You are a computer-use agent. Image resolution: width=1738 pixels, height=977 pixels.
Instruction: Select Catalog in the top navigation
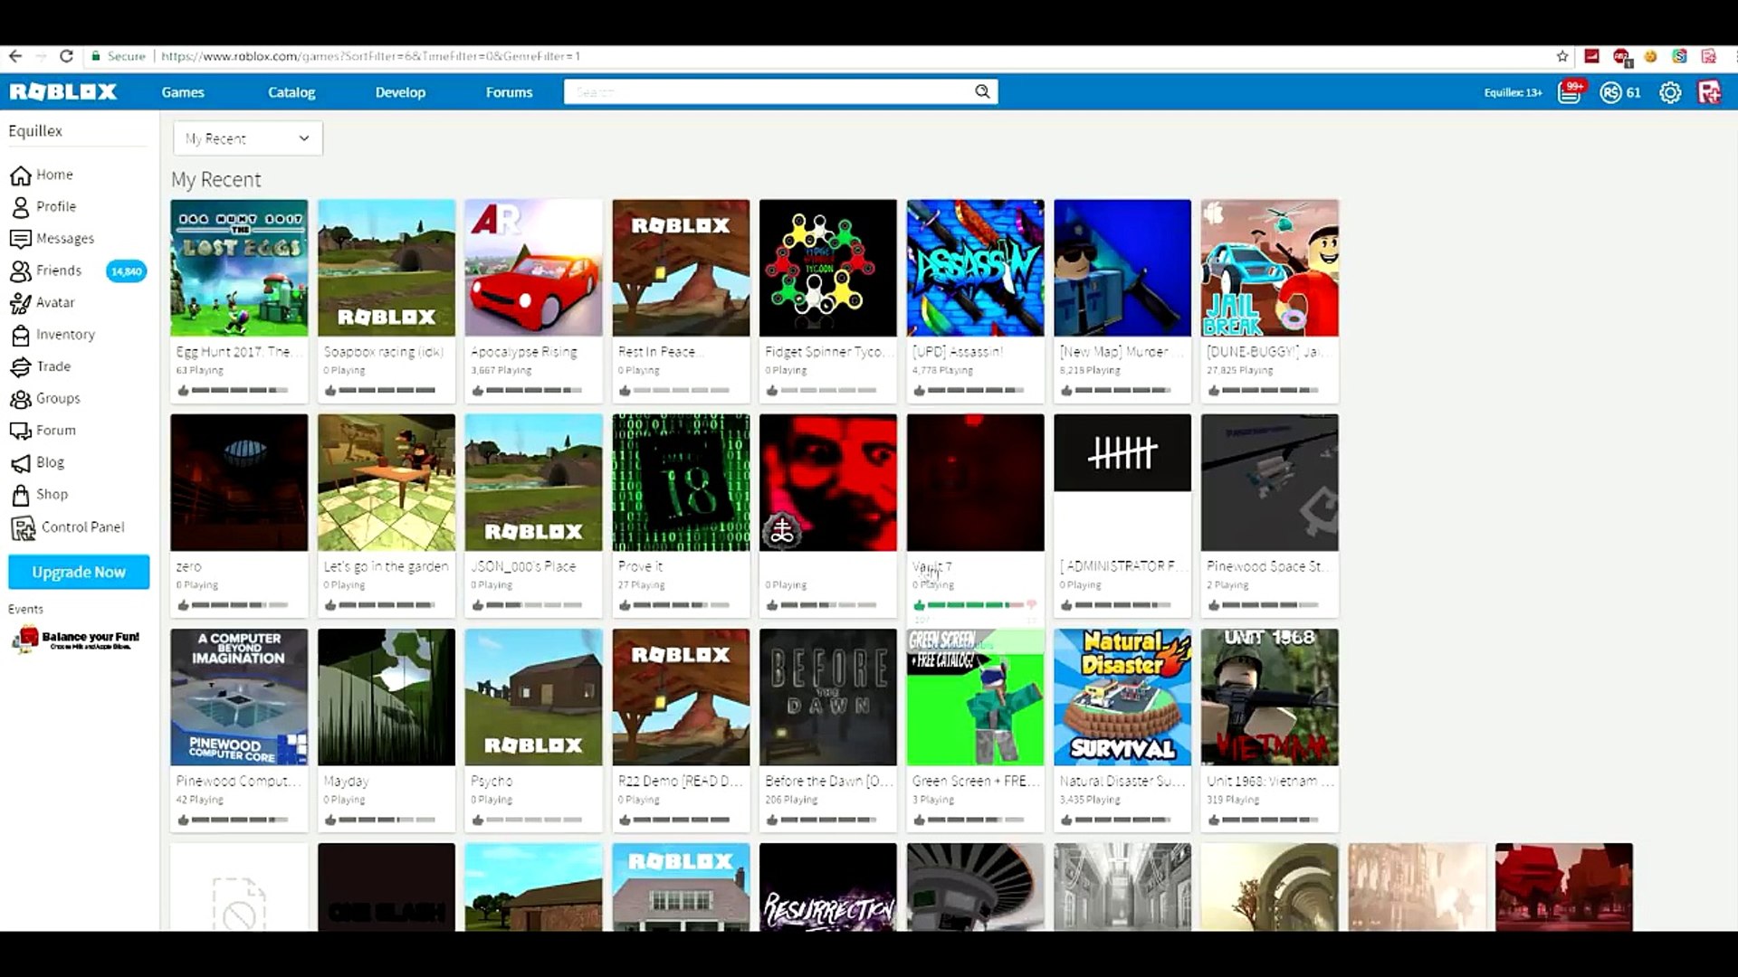[x=291, y=91]
